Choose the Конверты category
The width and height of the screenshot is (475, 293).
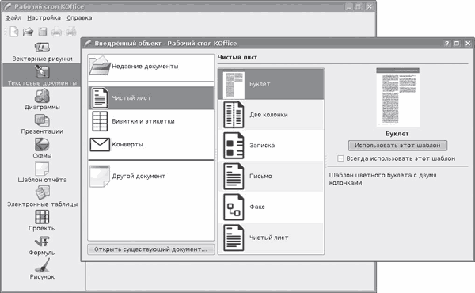151,145
